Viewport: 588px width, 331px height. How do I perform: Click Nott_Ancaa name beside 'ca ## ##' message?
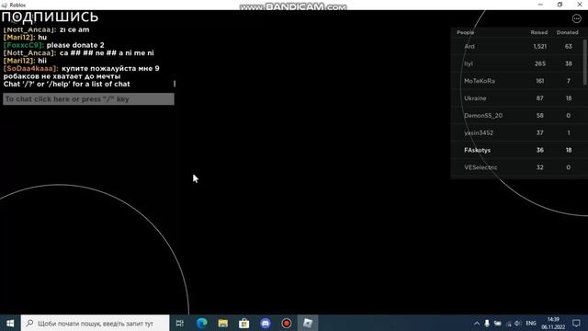tap(29, 53)
